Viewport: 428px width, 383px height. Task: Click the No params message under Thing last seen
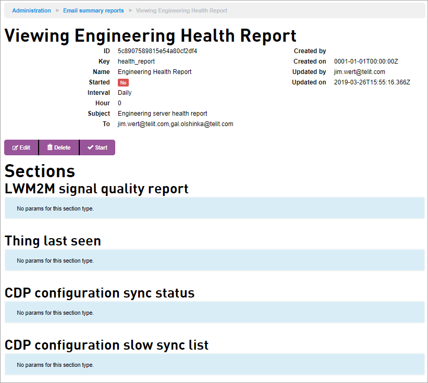point(55,261)
